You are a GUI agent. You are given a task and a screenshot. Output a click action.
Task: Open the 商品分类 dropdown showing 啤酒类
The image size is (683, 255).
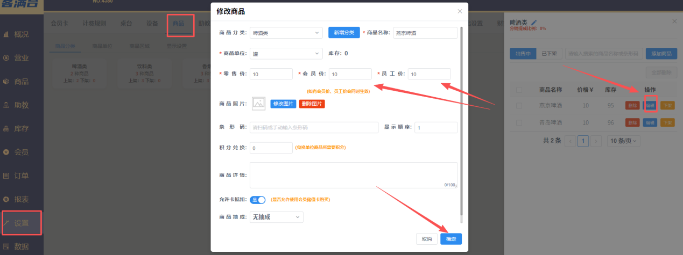click(286, 33)
